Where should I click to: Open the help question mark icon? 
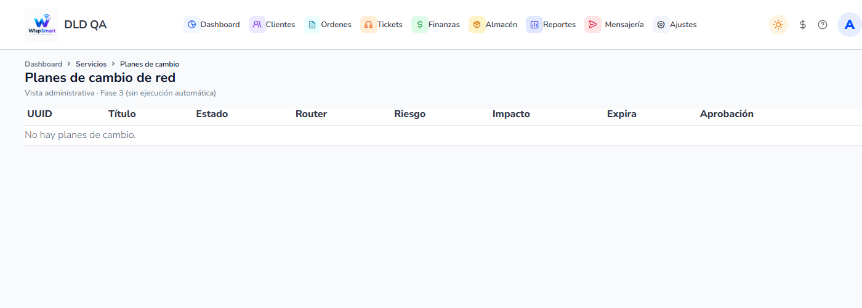click(823, 25)
